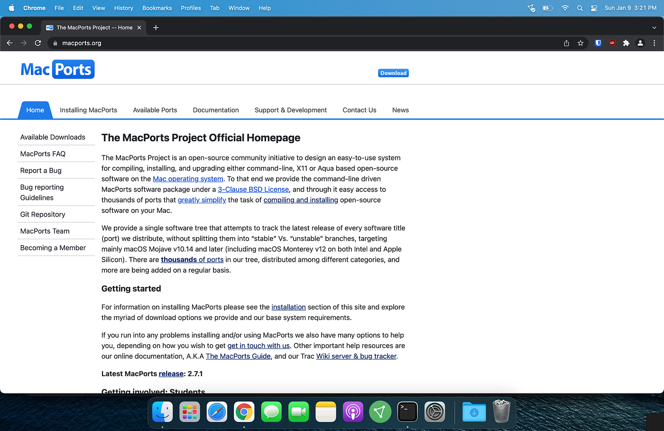Open Git Repository sidebar link
664x431 pixels.
tap(43, 214)
